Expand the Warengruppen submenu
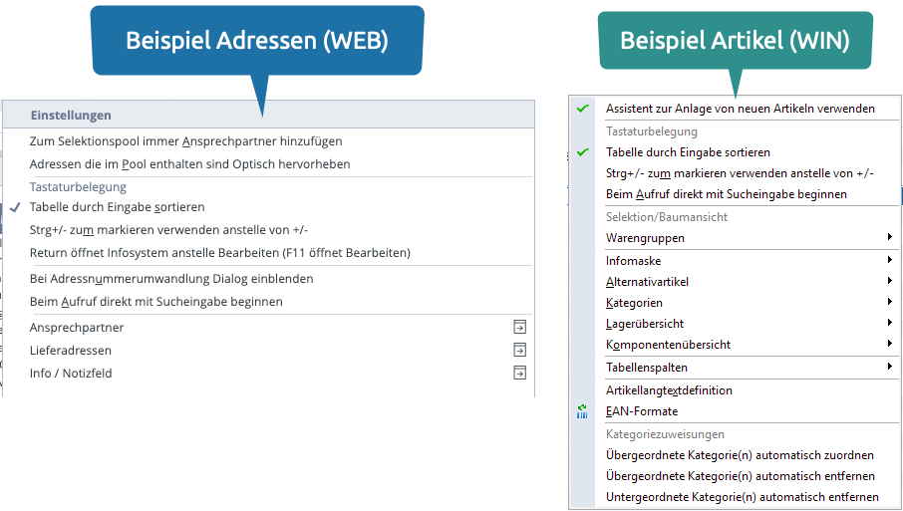903x511 pixels. tap(888, 238)
